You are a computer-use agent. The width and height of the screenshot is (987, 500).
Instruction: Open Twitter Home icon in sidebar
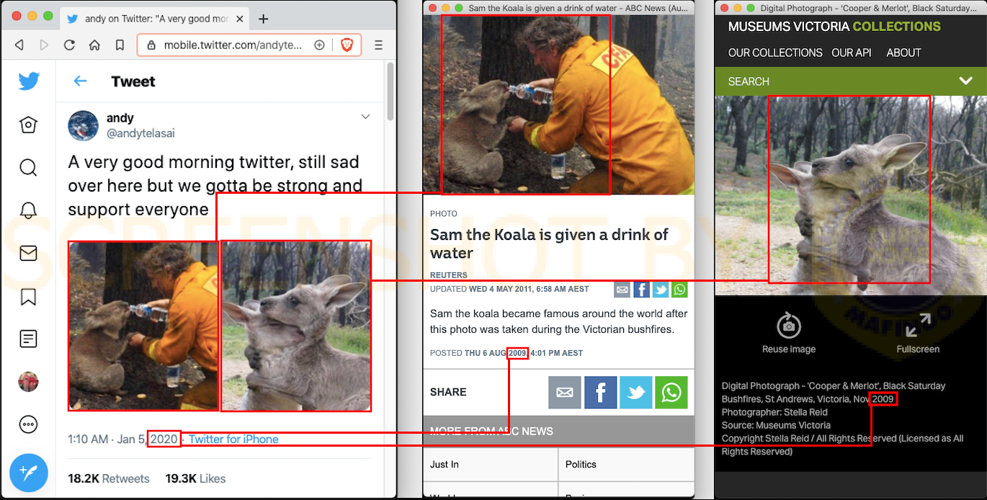(x=28, y=125)
